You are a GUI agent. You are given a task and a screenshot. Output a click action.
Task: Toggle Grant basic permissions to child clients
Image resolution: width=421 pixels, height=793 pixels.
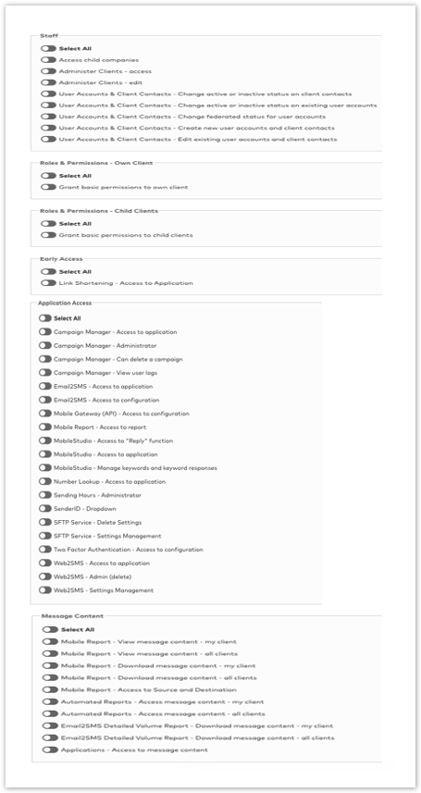(x=48, y=235)
